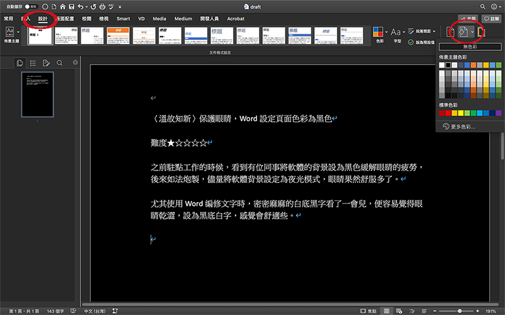Switch to print layout view in status bar
This screenshot has width=505, height=315.
[x=386, y=311]
